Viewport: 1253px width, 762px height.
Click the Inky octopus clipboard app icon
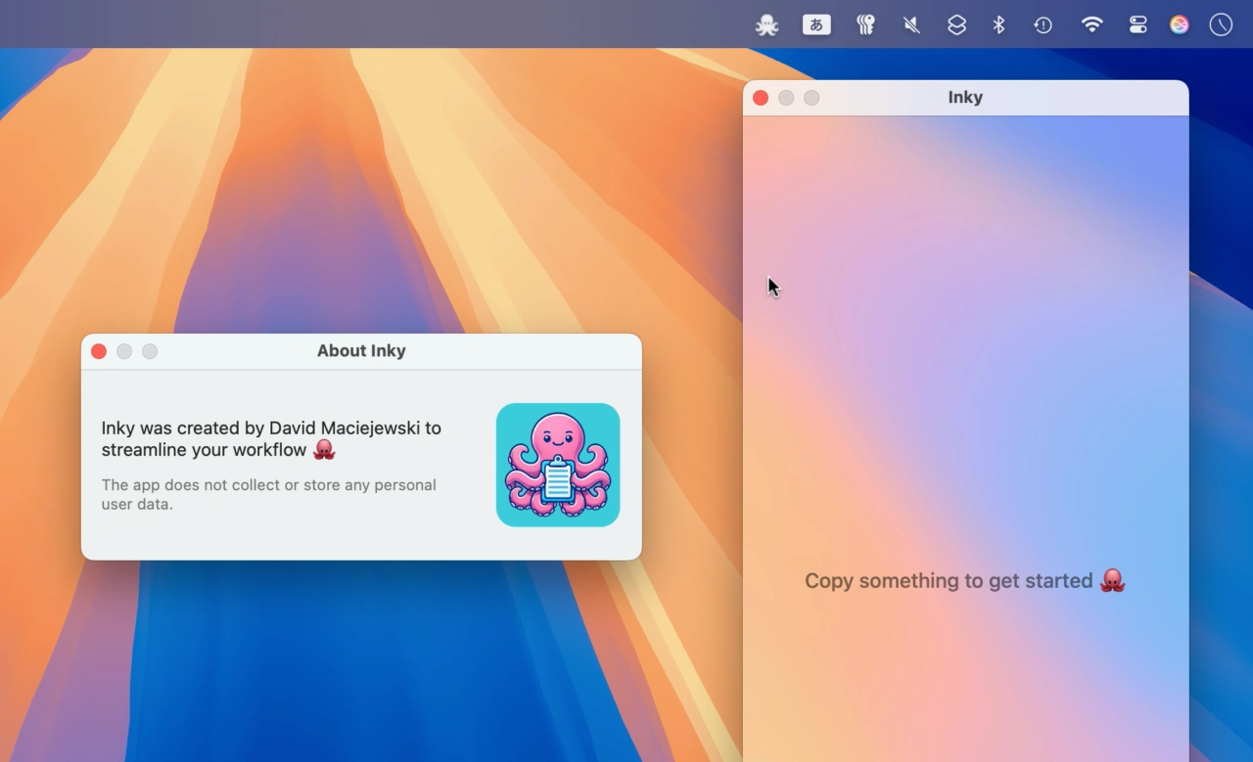point(558,465)
